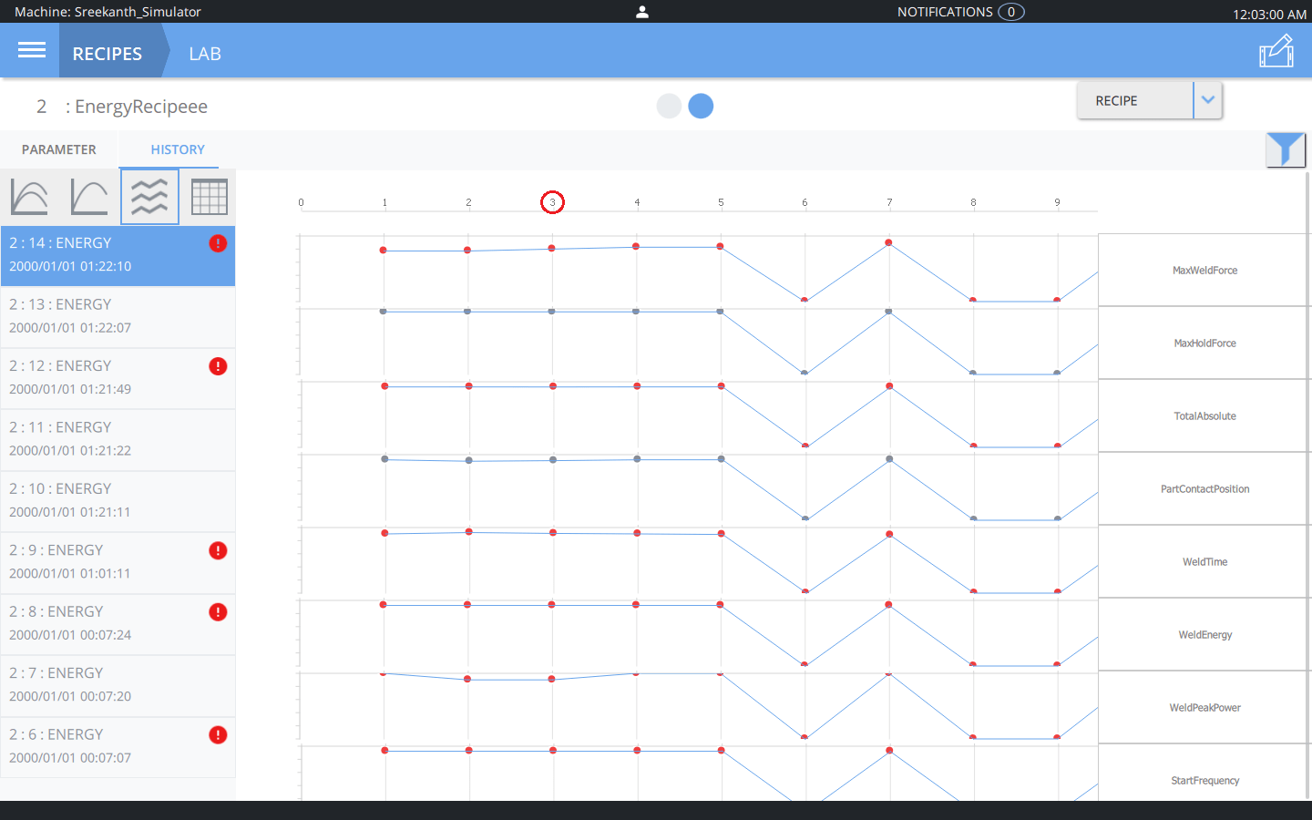Click the multi-line trend view icon
The image size is (1312, 820).
coord(149,196)
